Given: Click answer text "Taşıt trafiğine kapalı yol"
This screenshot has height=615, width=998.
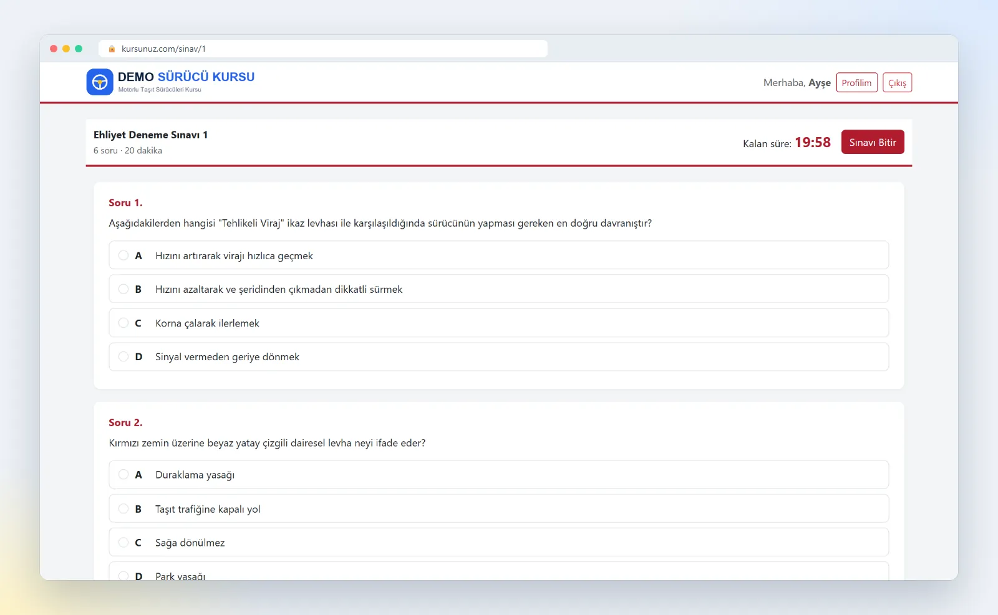Looking at the screenshot, I should coord(208,509).
